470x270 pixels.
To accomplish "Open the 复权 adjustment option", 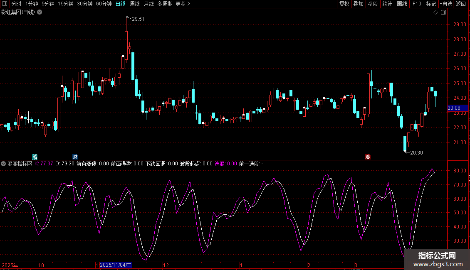I will 344,4.
